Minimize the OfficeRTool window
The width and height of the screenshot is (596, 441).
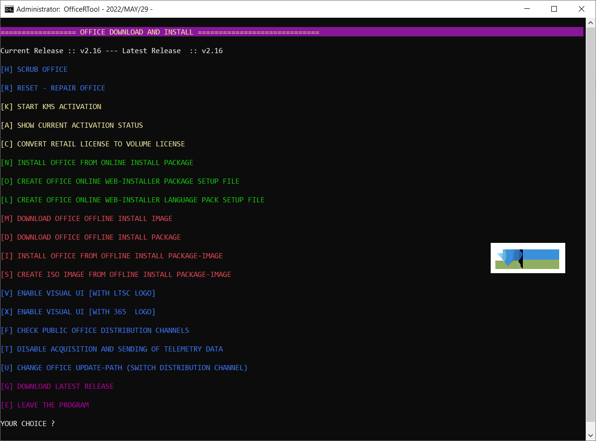click(x=527, y=9)
